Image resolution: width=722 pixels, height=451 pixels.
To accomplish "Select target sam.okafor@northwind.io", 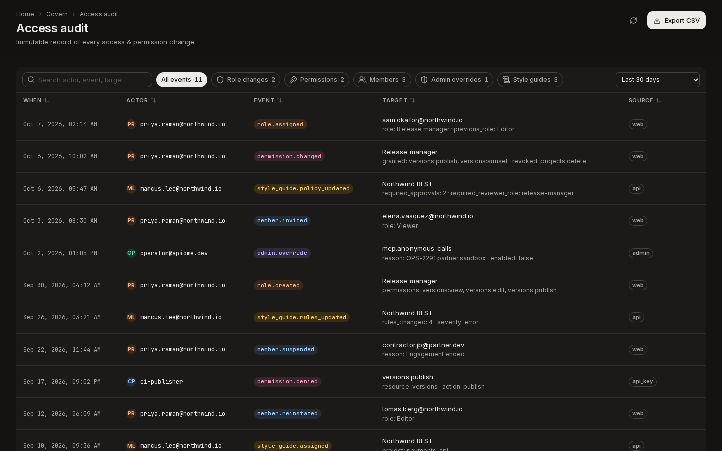I will (422, 120).
